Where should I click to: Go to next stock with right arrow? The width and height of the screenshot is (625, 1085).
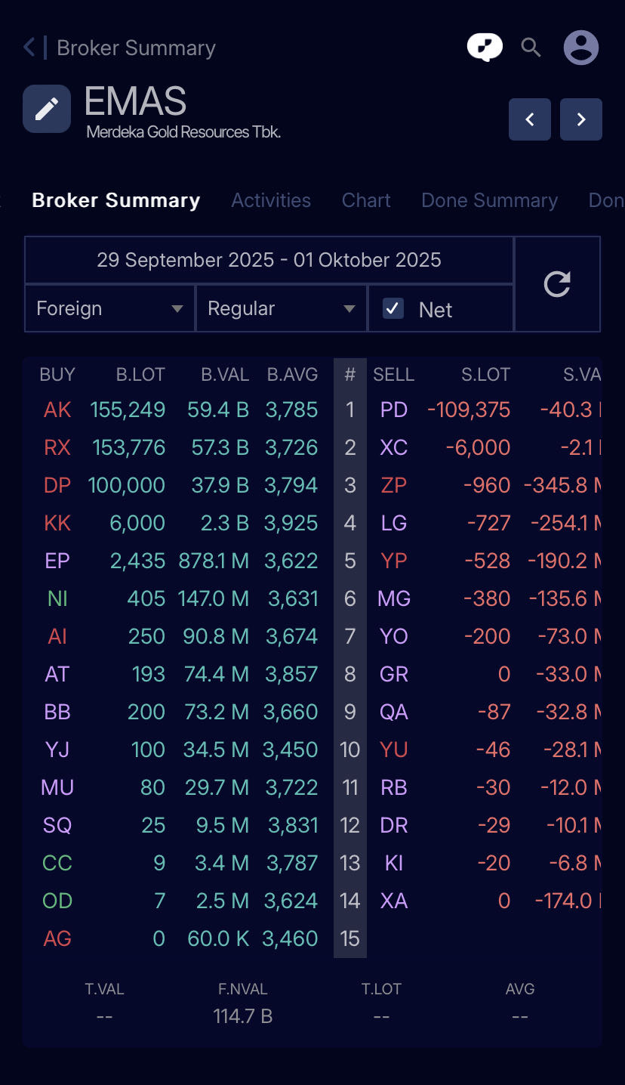click(x=580, y=119)
